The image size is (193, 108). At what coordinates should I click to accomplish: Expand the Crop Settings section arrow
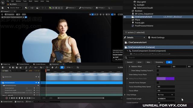click(125, 95)
